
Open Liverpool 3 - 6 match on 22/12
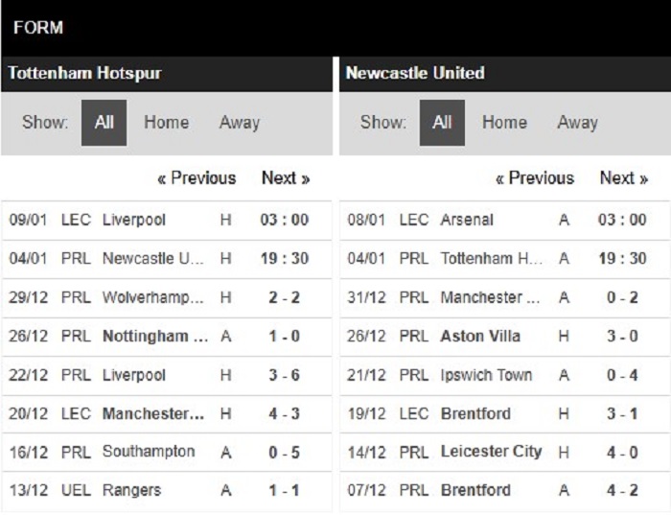167,375
